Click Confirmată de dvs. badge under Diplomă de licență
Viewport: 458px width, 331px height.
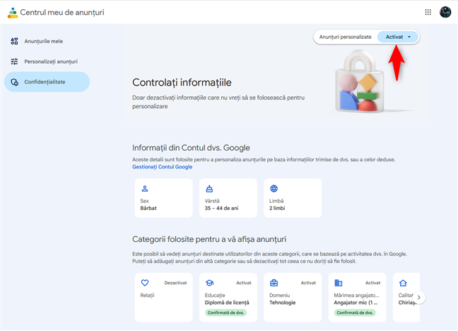pyautogui.click(x=225, y=313)
